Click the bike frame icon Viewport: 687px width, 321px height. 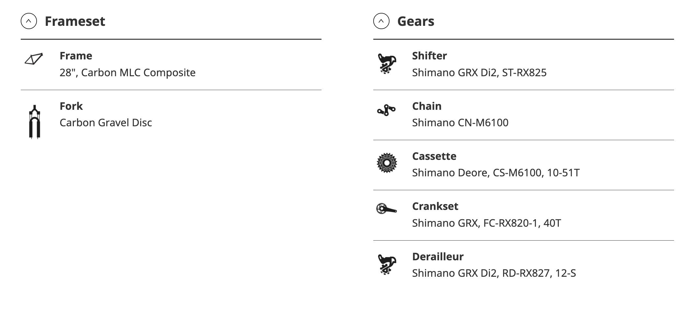click(x=34, y=59)
